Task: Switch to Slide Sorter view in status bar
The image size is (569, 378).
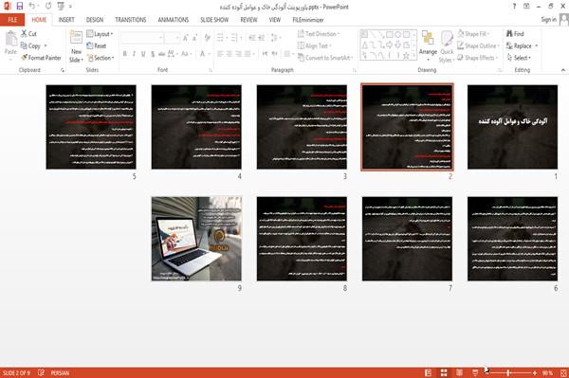Action: [x=444, y=372]
